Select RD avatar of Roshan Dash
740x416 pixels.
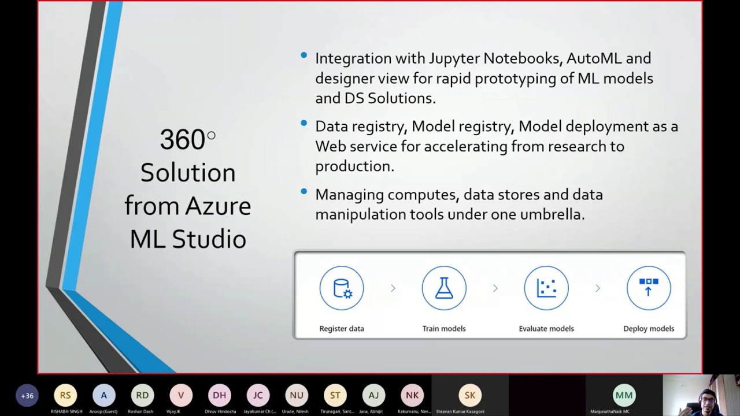coord(142,395)
